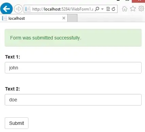Screen dimensions: 145x132
Task: Click the "Text 2:" label
Action: pyautogui.click(x=13, y=89)
